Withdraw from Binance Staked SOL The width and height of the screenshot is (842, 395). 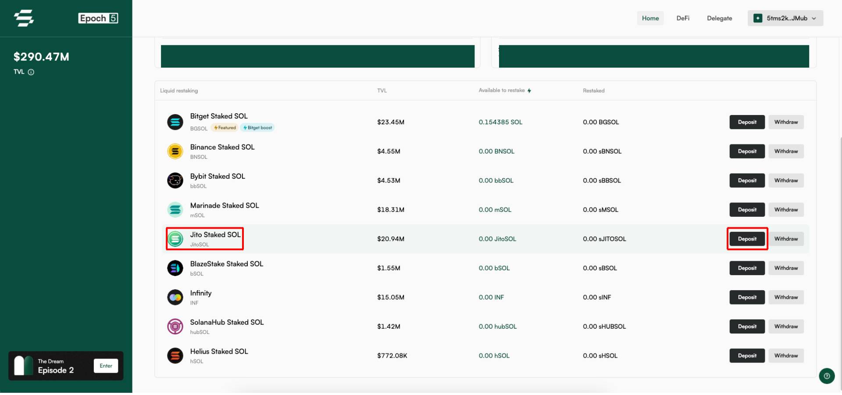point(786,151)
